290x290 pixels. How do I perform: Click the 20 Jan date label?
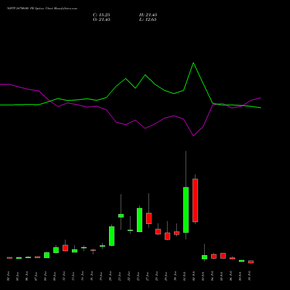click(x=110, y=276)
